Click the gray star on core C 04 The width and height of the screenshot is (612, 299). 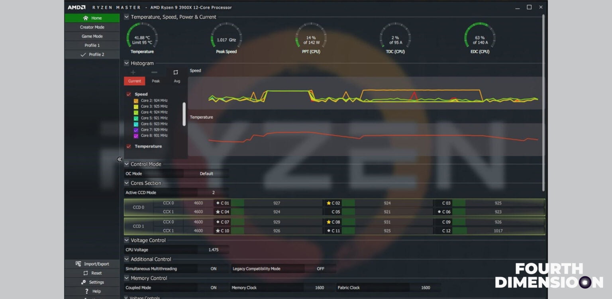pos(218,212)
